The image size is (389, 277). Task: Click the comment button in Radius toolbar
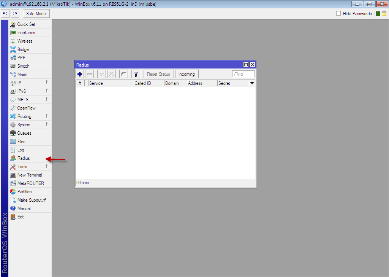click(123, 74)
